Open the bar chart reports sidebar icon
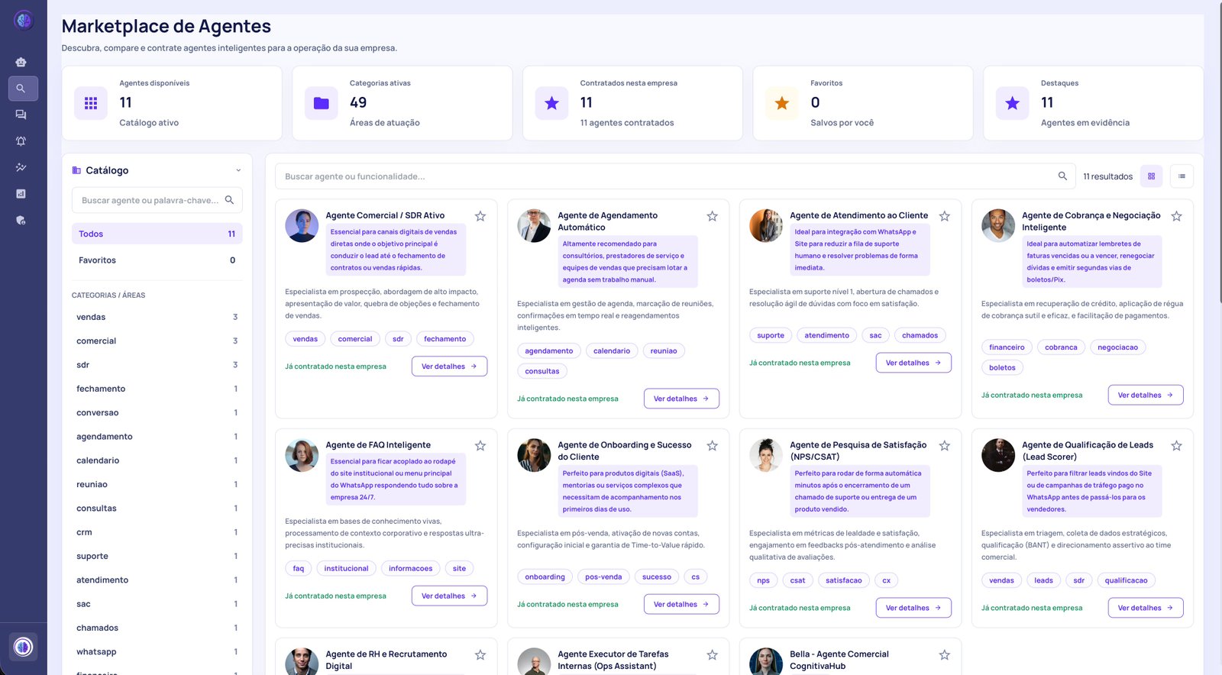Viewport: 1222px width, 675px height. 21,194
